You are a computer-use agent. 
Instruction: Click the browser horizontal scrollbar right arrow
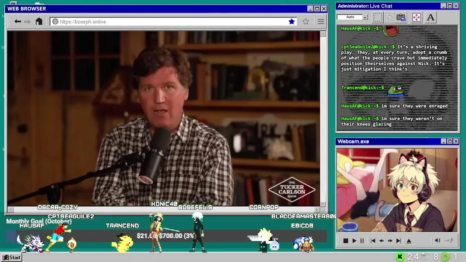coord(317,210)
